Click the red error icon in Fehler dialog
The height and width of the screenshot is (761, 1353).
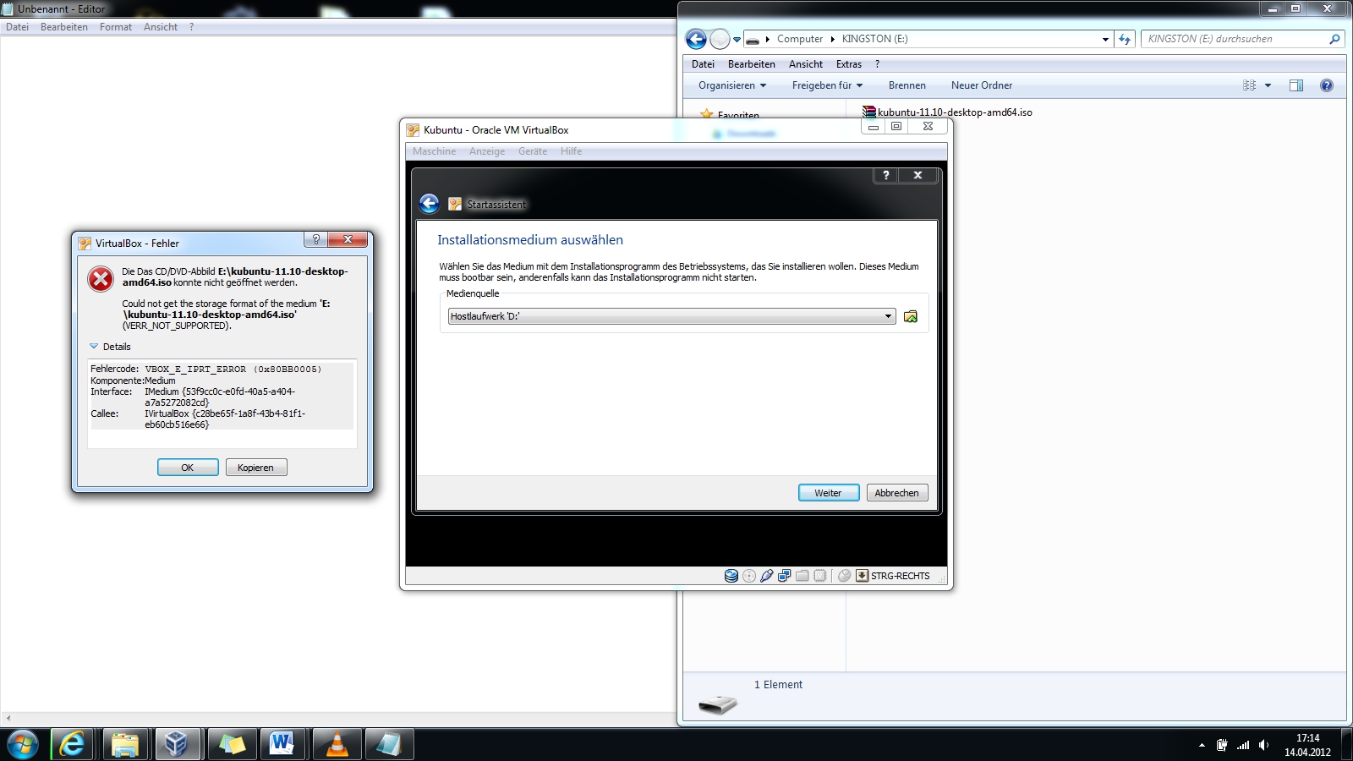click(x=101, y=279)
